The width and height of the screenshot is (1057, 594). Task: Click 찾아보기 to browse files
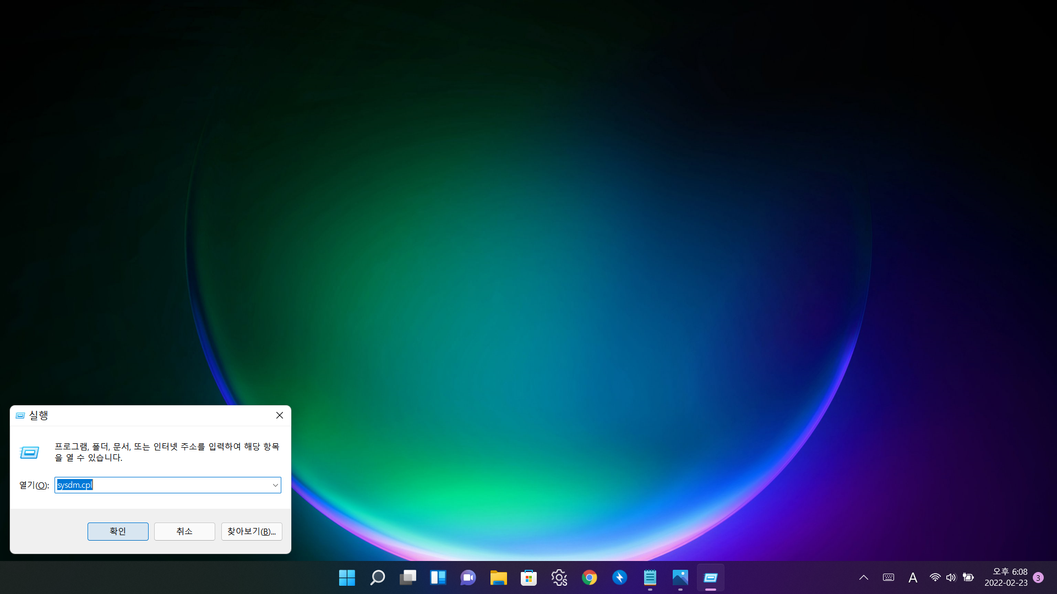pos(252,531)
